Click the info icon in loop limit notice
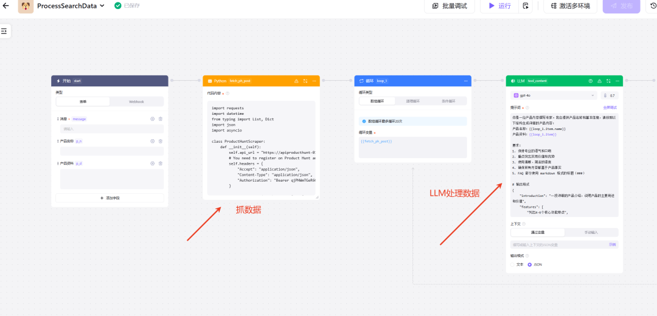This screenshot has height=316, width=657. [x=364, y=122]
